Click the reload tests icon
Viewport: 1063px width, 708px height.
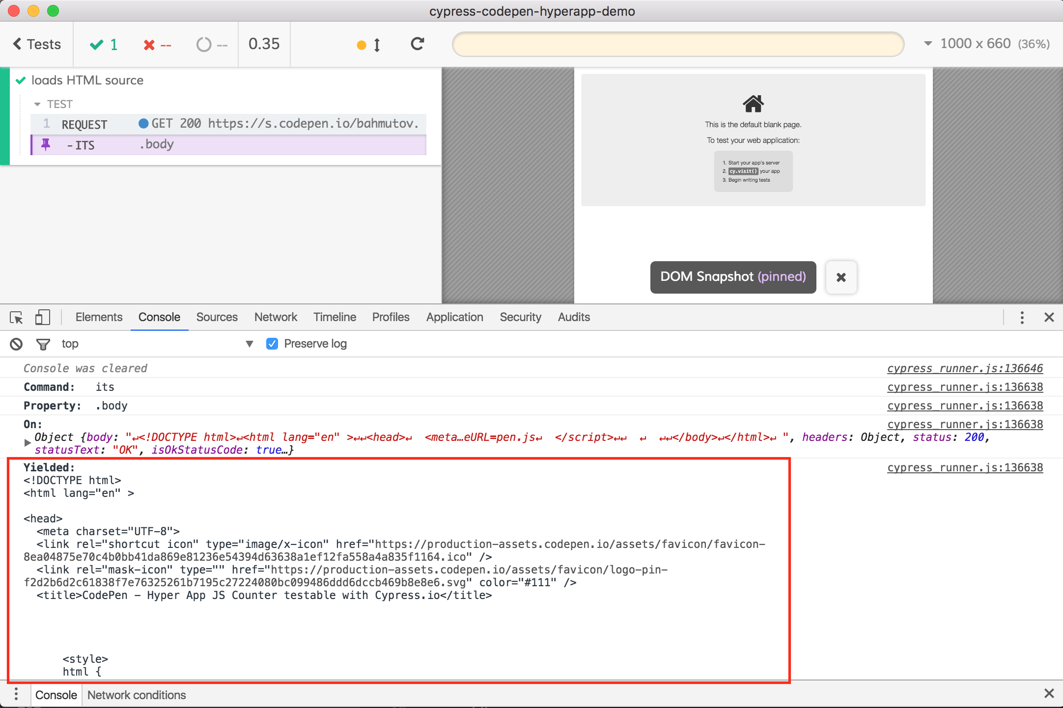pyautogui.click(x=417, y=44)
